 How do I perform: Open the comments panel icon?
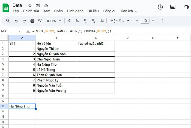click(x=173, y=7)
